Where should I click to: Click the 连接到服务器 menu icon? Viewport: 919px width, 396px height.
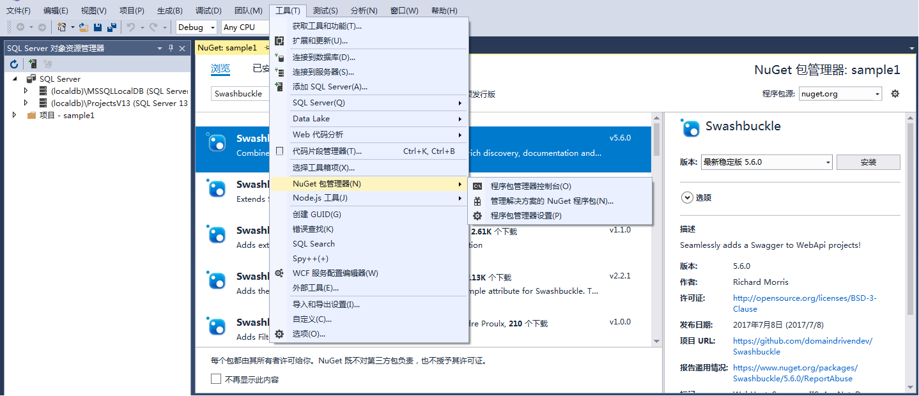279,72
